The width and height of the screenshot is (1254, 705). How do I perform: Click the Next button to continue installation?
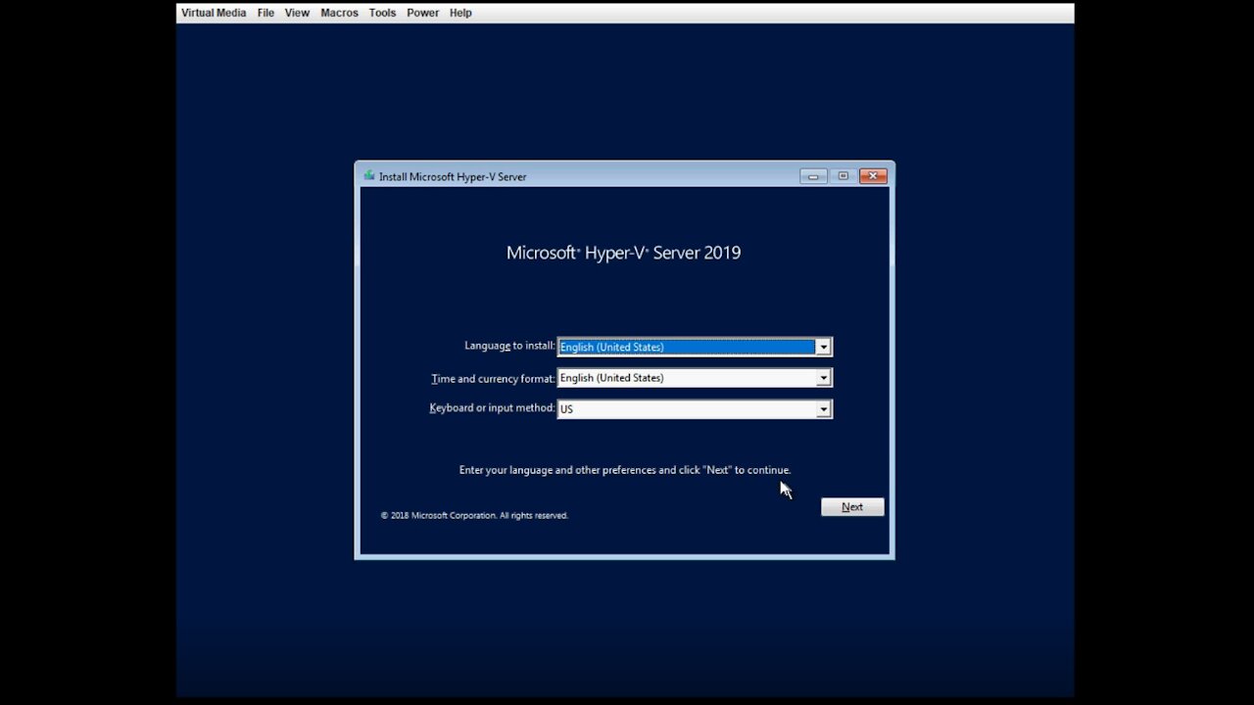coord(851,506)
